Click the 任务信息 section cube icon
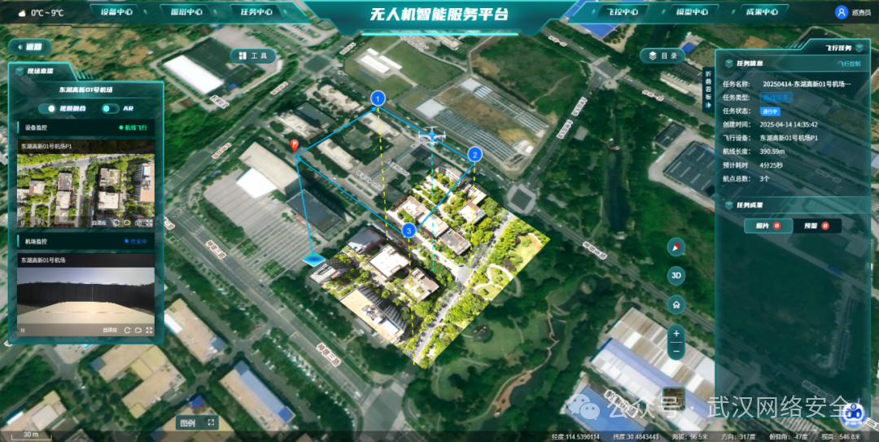879x442 pixels. click(729, 64)
